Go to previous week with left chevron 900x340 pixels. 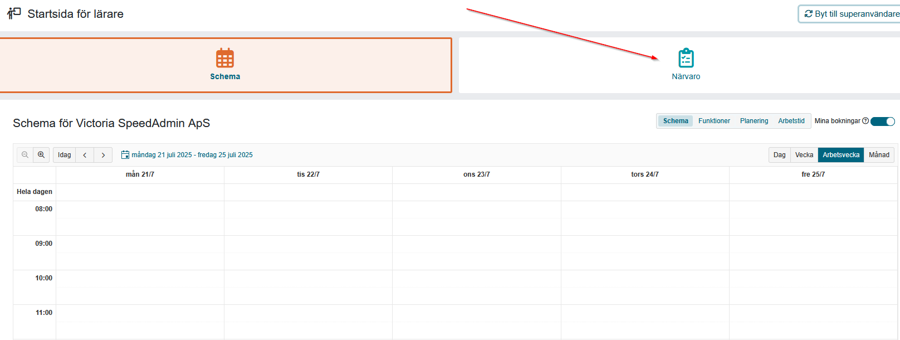85,155
